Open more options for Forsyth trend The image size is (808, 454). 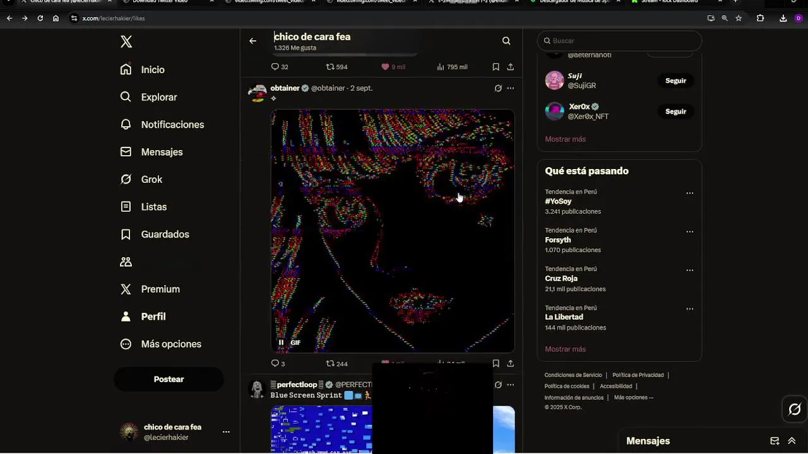pos(689,232)
